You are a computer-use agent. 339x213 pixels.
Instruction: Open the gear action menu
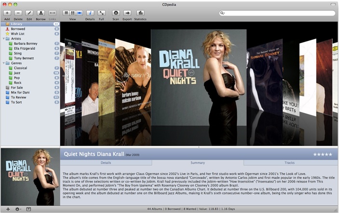[x=18, y=209]
